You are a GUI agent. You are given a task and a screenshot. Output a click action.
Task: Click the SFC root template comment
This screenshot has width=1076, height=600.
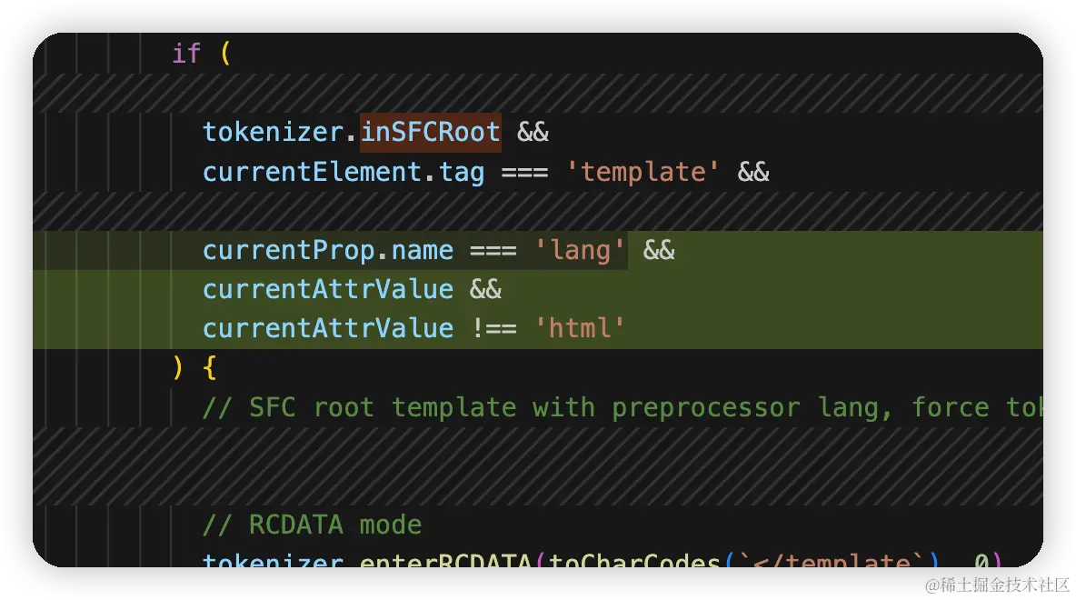pos(623,408)
